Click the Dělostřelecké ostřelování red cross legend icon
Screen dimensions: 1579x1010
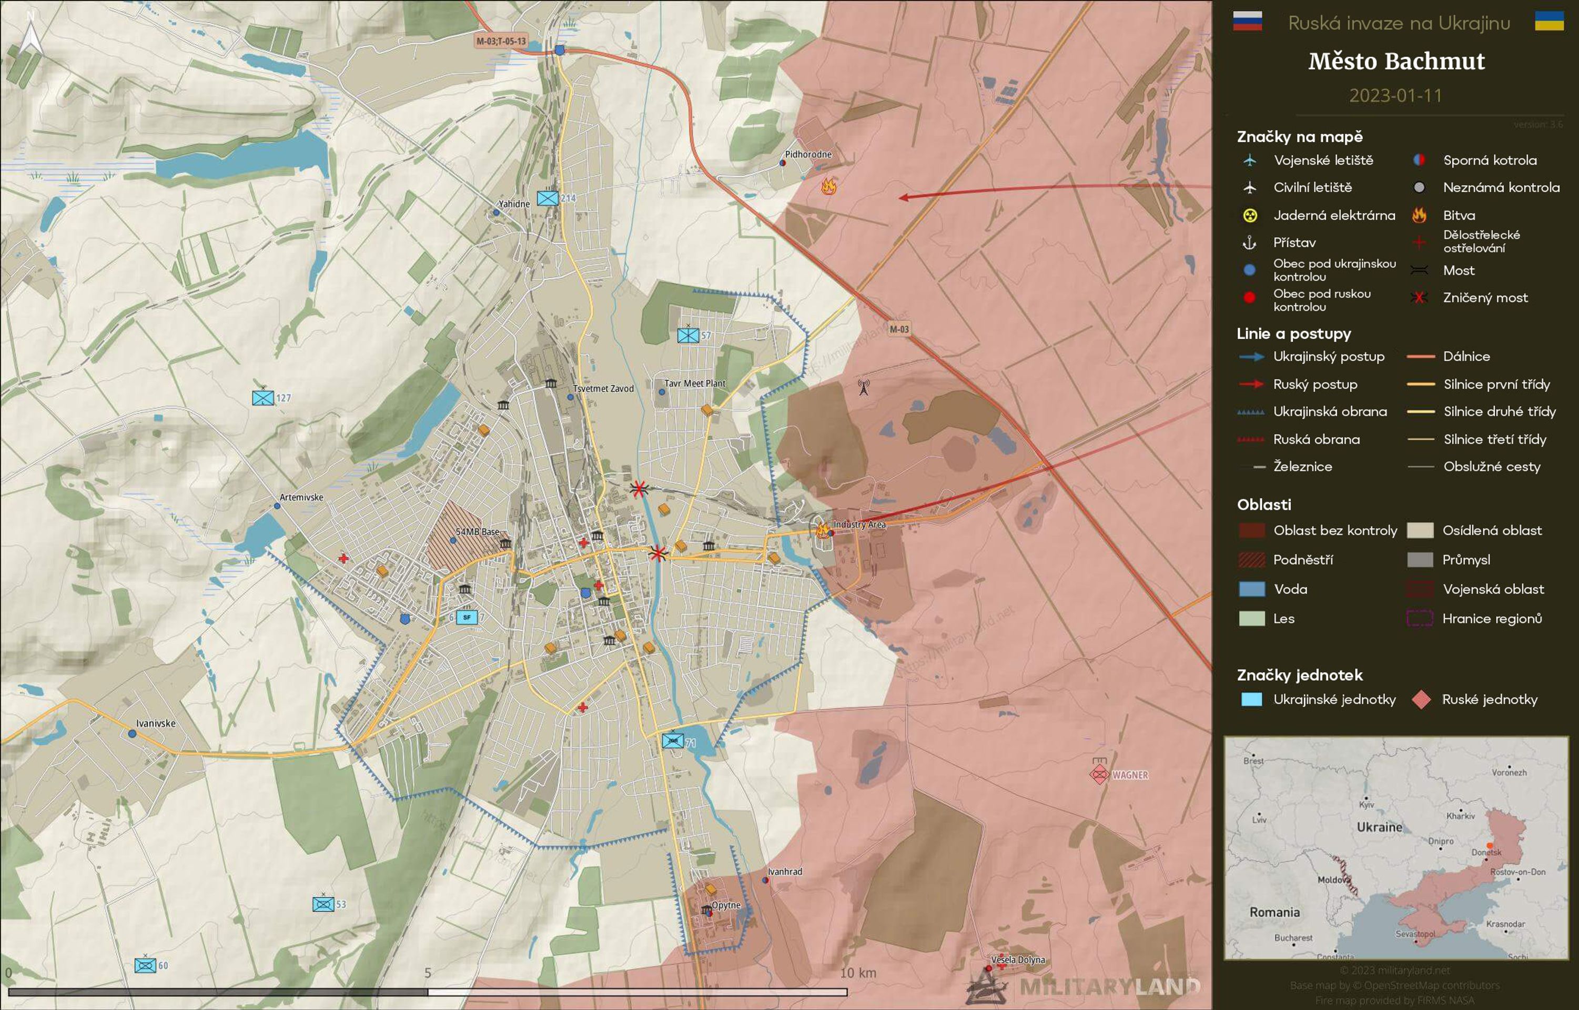1419,243
